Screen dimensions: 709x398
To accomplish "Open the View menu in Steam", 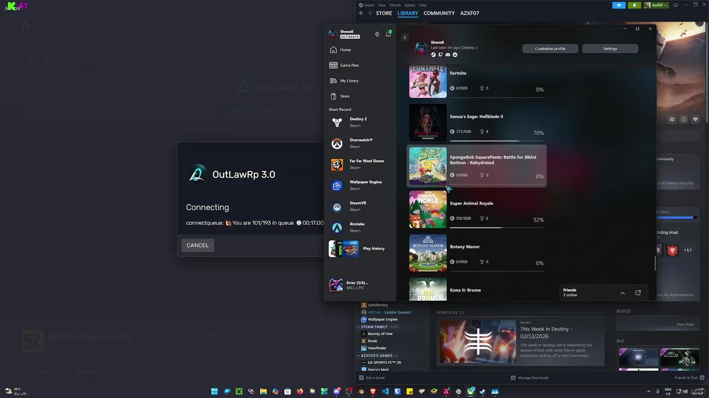I will [x=382, y=5].
